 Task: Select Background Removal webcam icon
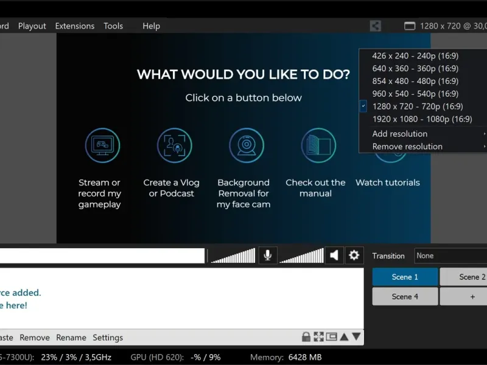(x=247, y=145)
